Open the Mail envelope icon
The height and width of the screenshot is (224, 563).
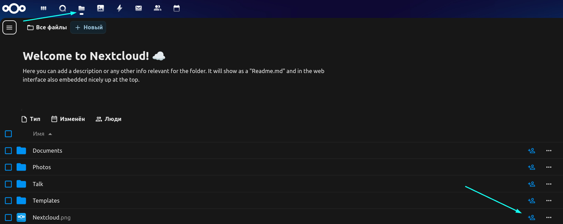click(139, 8)
